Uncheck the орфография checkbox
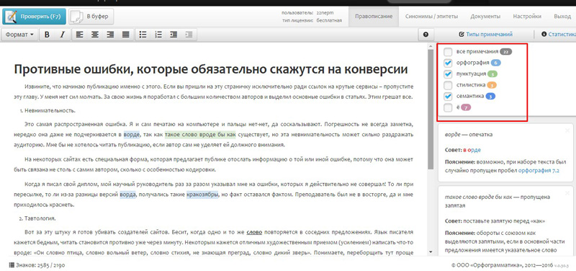This screenshot has height=271, width=576. (448, 63)
